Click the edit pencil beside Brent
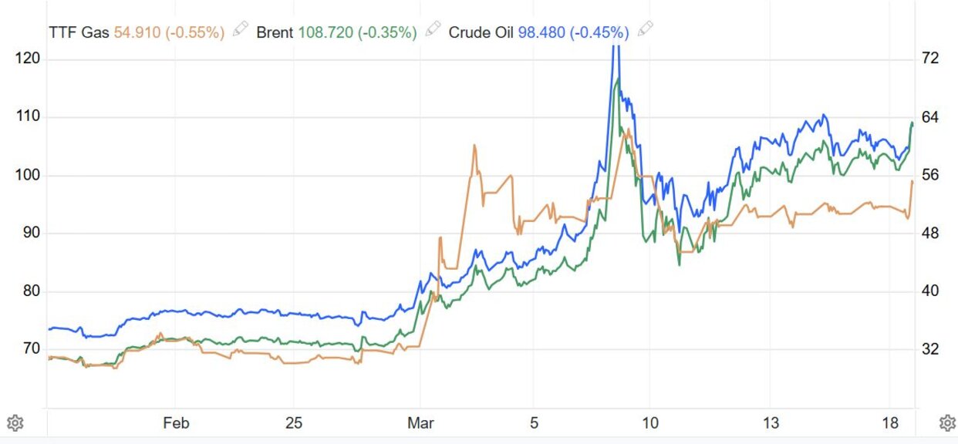 tap(433, 29)
